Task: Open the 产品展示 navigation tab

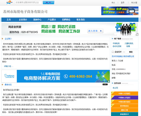Action: coord(52,19)
